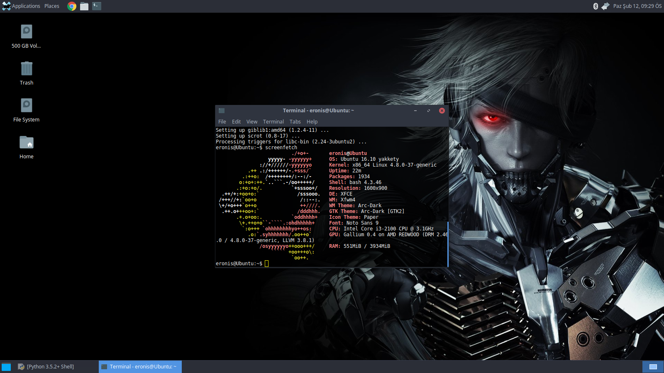Select the Home folder desktop icon

[27, 147]
